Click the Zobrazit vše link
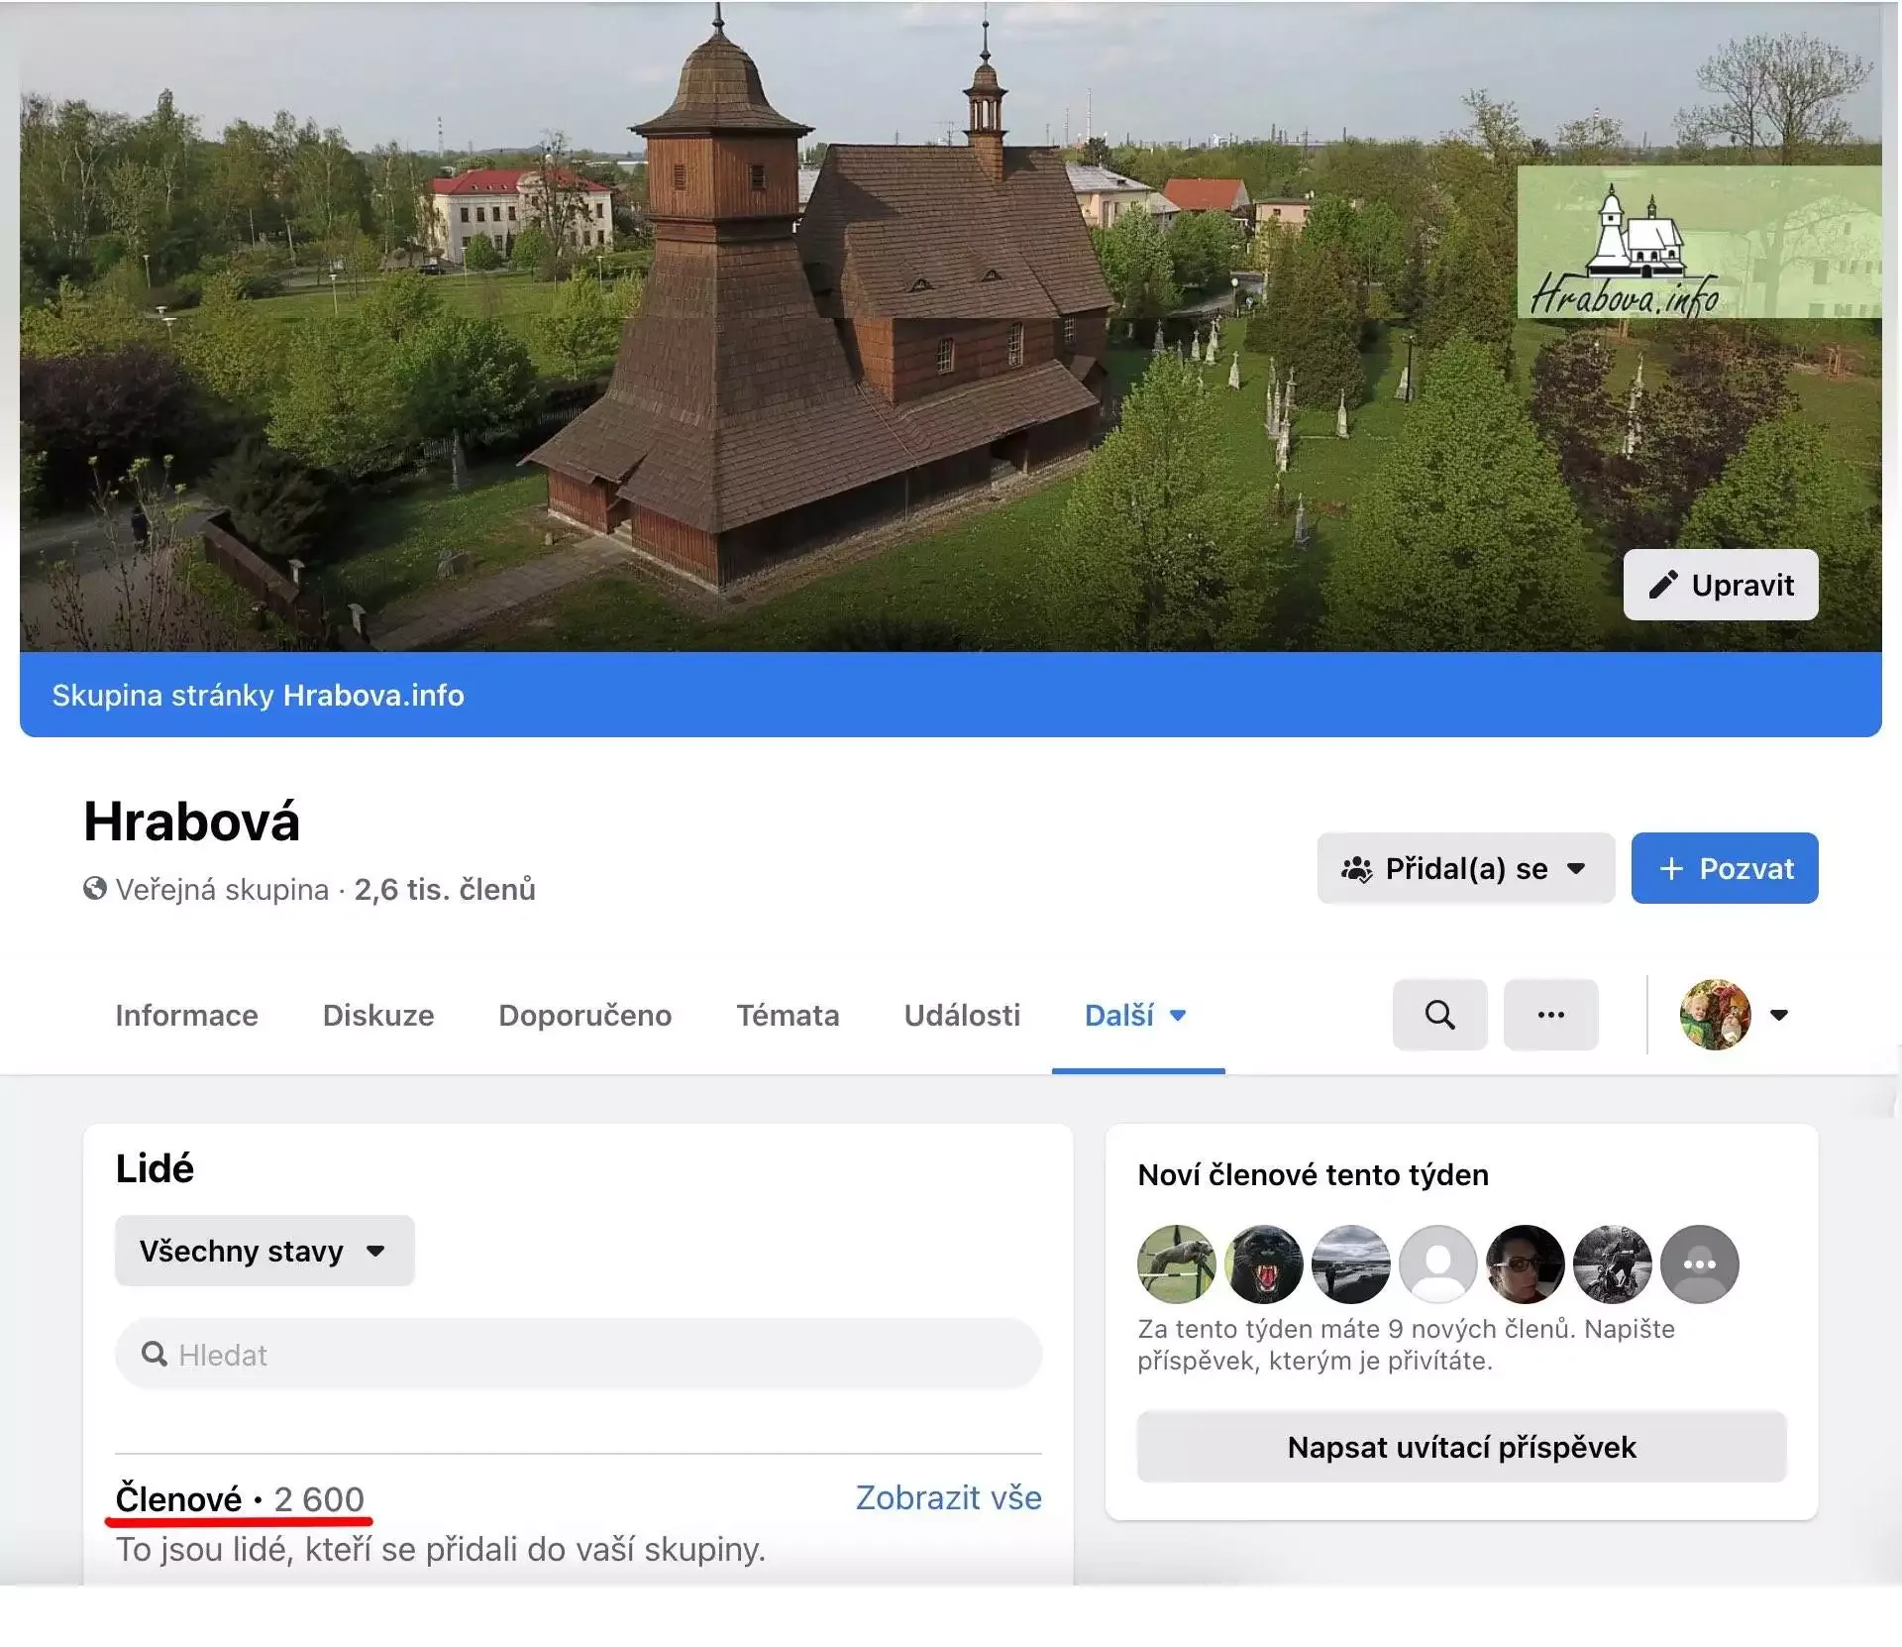Screen dimensions: 1902x1647 coord(948,1497)
